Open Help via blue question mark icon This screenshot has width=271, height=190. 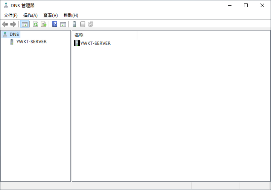pos(55,24)
